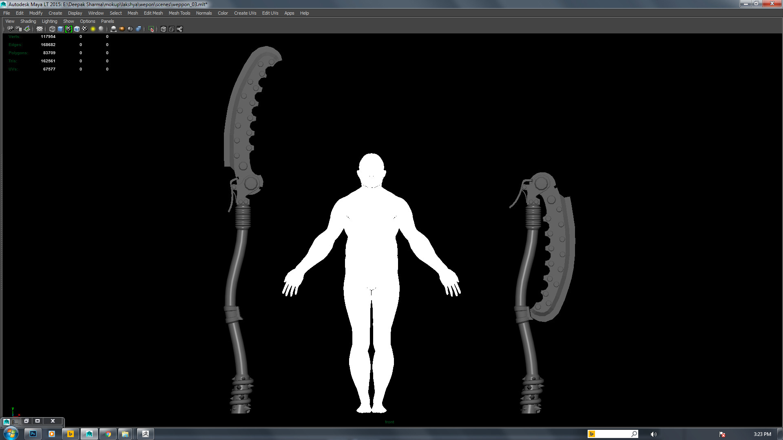Expand the Panels menu

coord(107,21)
